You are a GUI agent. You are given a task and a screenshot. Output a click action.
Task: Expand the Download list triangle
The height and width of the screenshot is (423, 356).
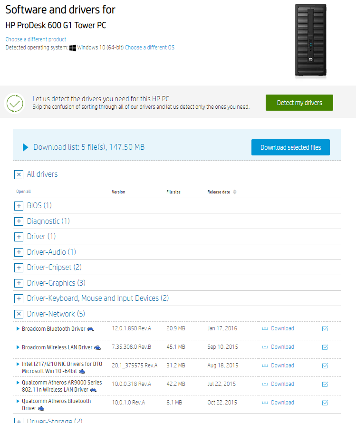pyautogui.click(x=25, y=147)
